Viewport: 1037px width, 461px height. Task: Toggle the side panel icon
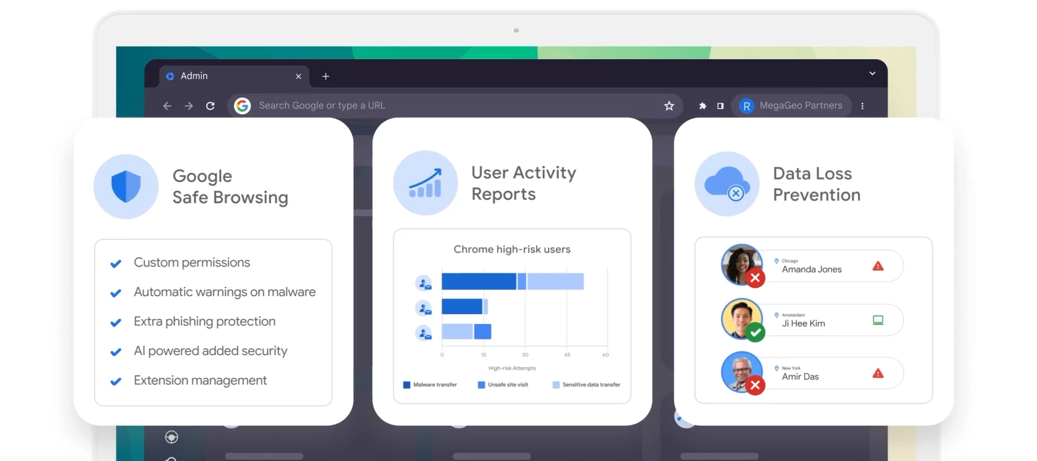pyautogui.click(x=720, y=106)
